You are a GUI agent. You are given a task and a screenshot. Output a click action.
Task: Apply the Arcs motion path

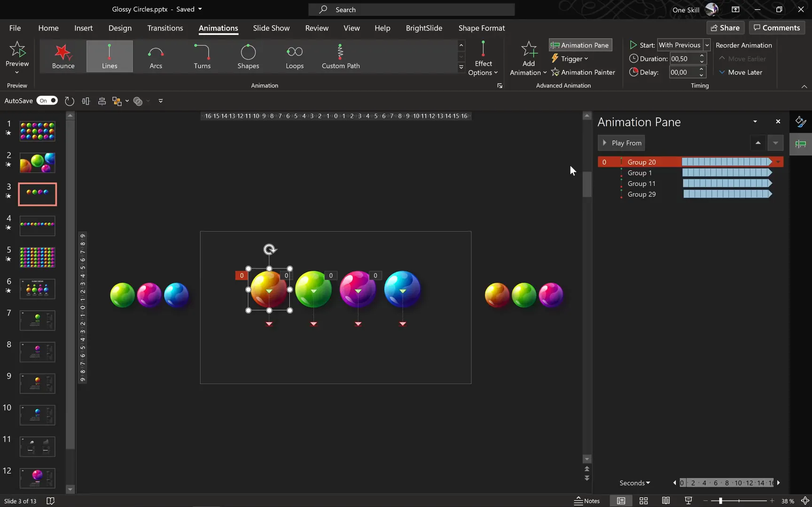pyautogui.click(x=156, y=56)
